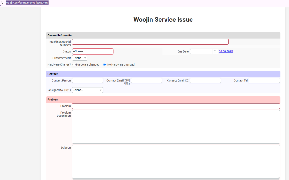
Task: Focus the Due Date input field
Action: point(201,51)
